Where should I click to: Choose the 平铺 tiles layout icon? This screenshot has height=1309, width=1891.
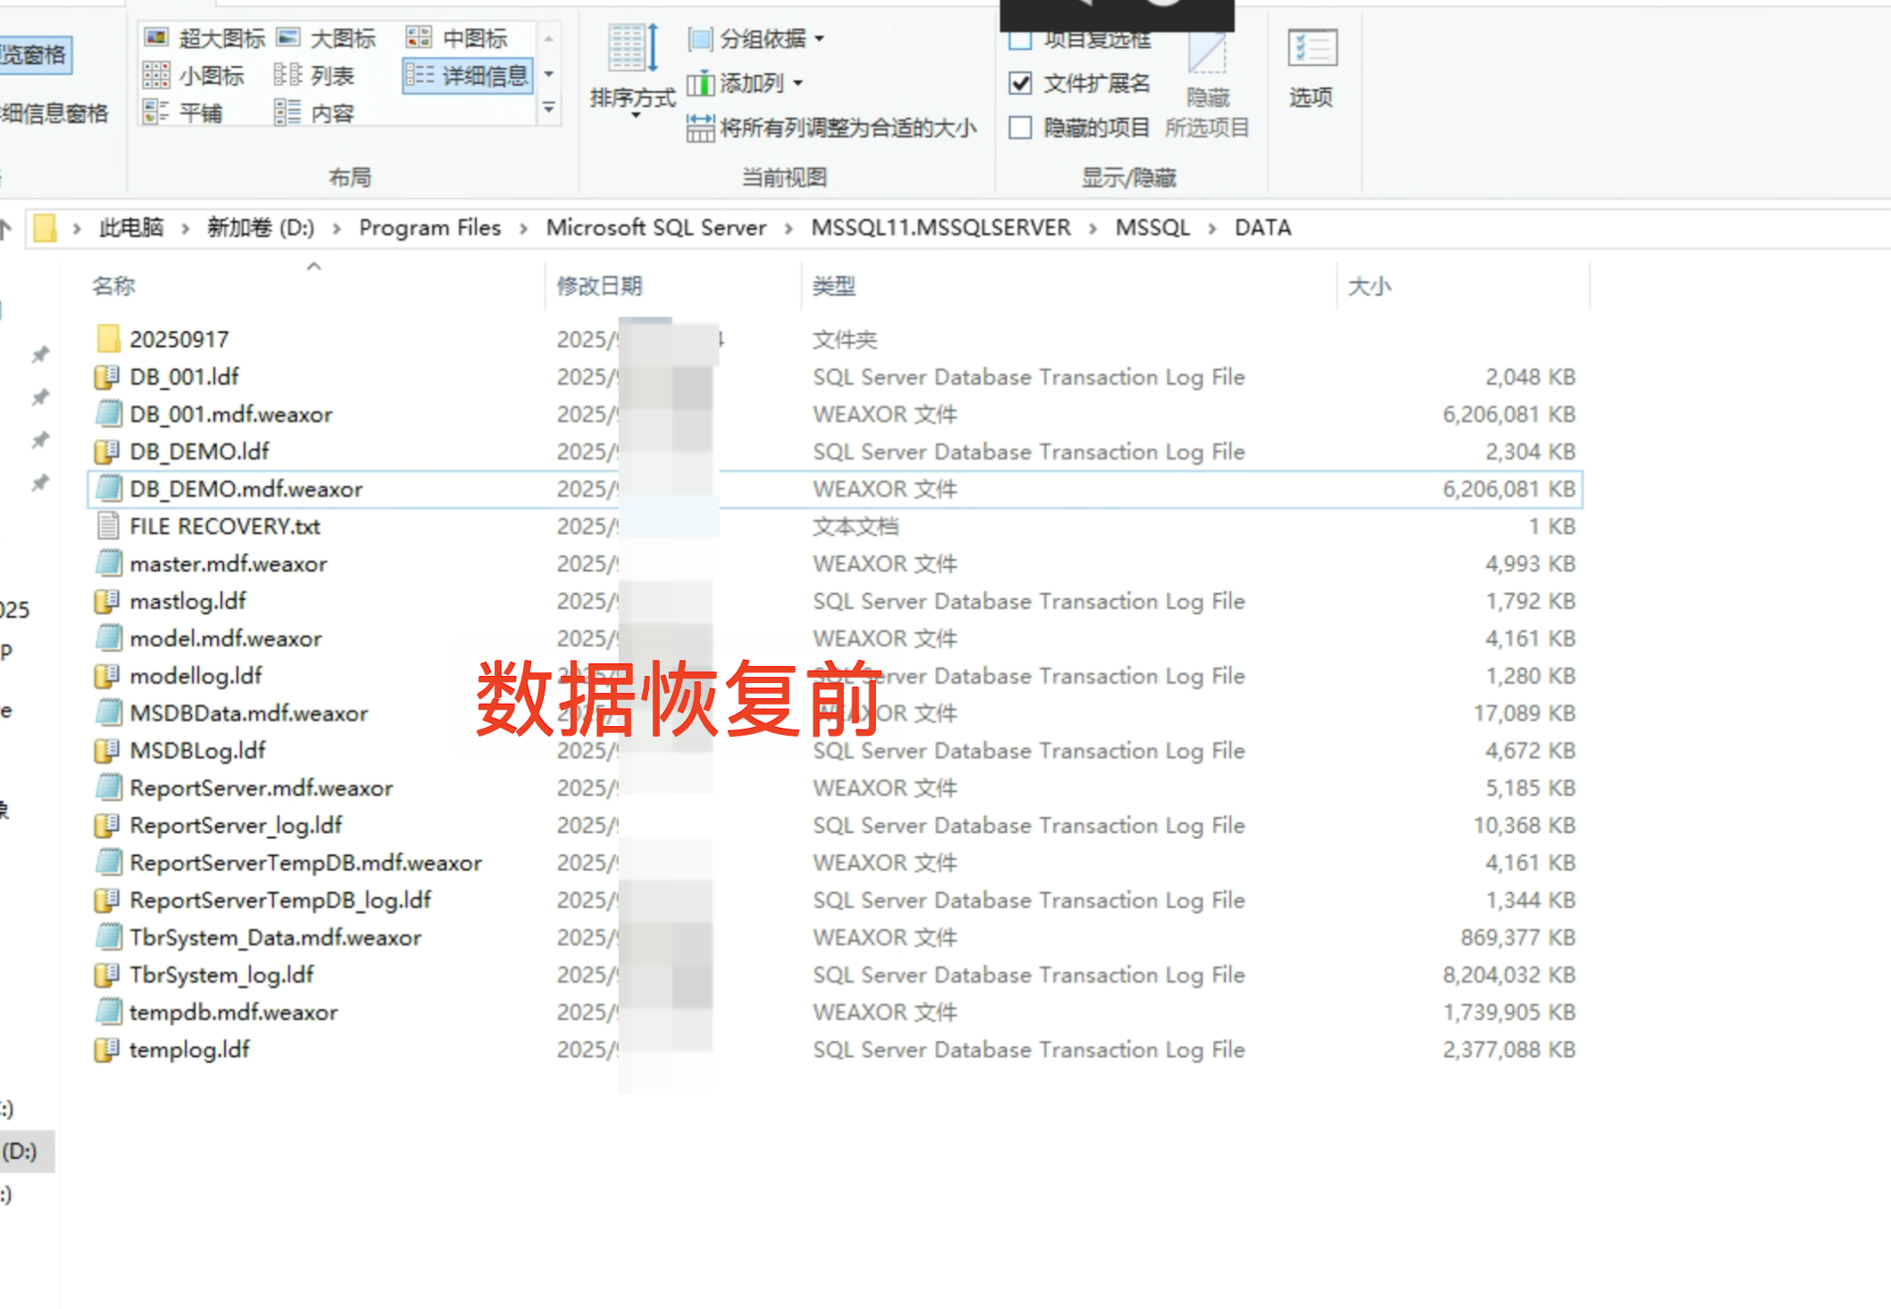[156, 113]
